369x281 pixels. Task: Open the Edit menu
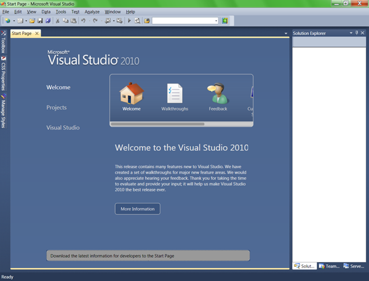click(x=18, y=12)
